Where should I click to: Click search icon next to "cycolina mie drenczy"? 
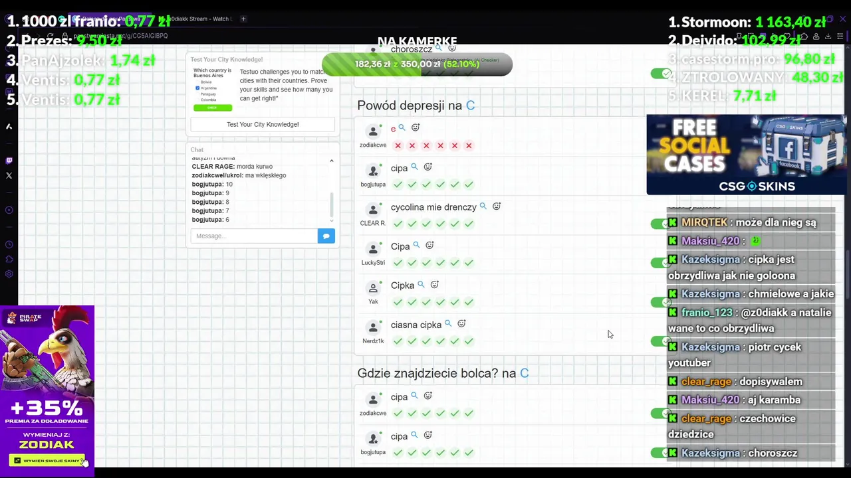[483, 206]
